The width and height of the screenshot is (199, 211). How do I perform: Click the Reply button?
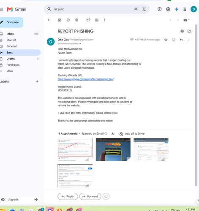pyautogui.click(x=68, y=196)
